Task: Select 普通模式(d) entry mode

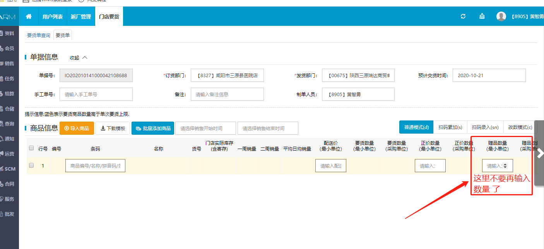Action: 416,127
